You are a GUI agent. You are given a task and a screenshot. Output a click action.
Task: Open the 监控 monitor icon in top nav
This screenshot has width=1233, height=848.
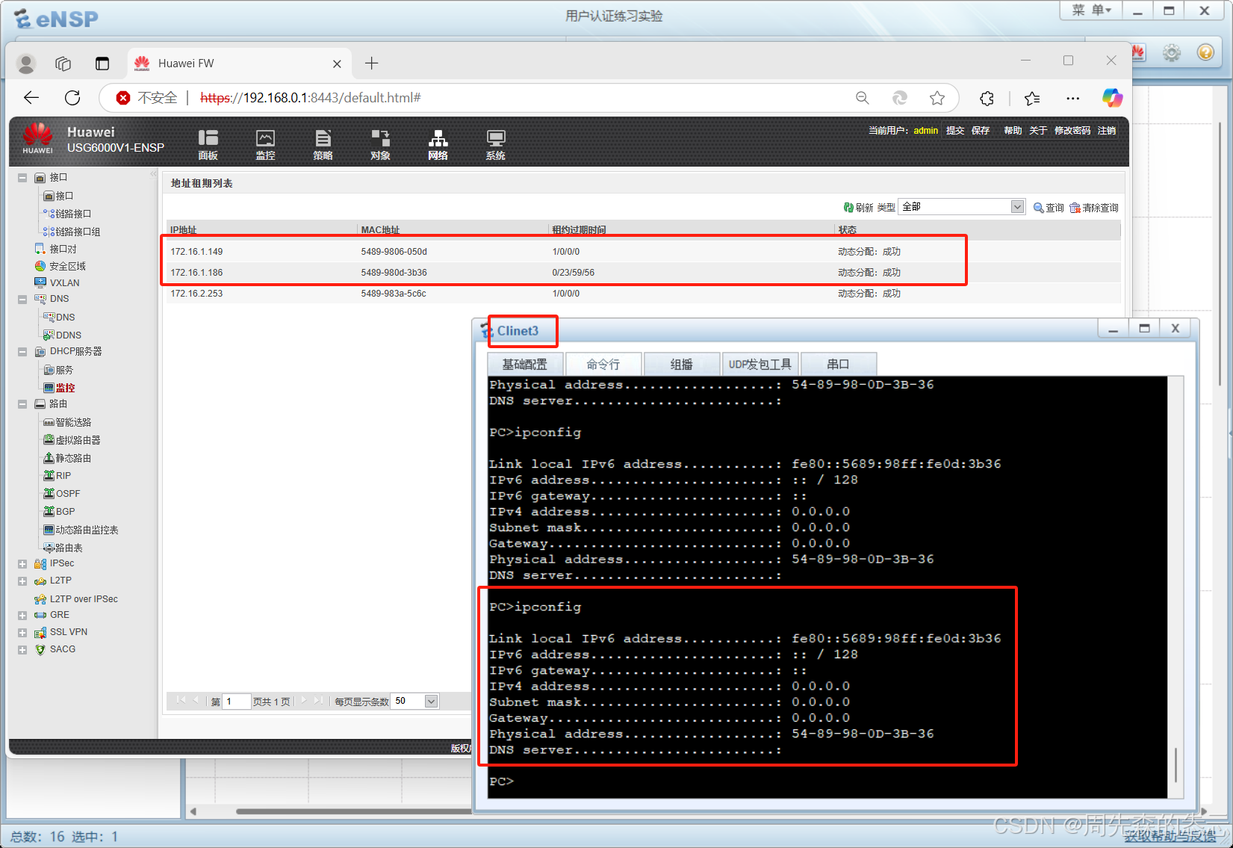[265, 144]
